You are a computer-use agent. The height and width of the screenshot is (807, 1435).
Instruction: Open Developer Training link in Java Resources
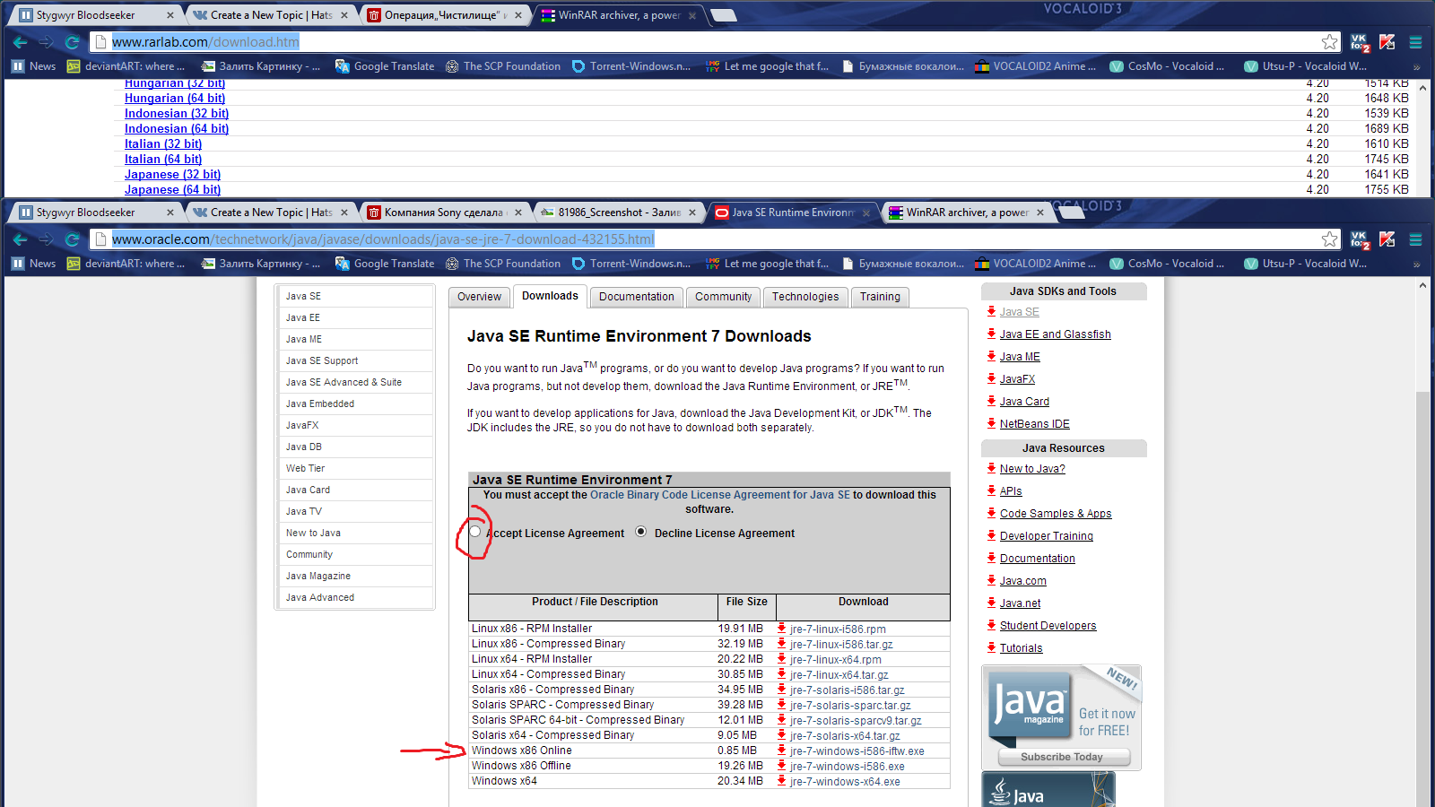click(x=1047, y=536)
